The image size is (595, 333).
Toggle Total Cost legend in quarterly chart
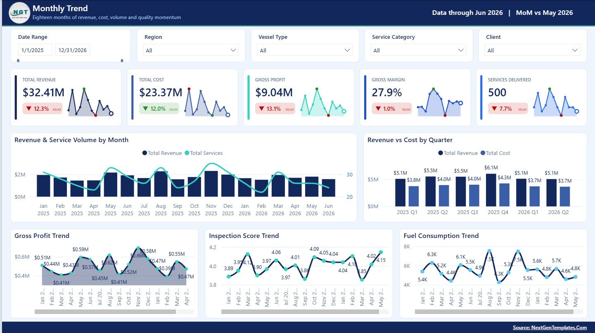click(495, 153)
